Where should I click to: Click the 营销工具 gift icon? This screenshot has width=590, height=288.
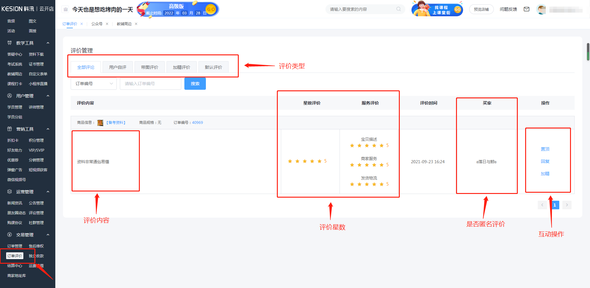tap(10, 129)
